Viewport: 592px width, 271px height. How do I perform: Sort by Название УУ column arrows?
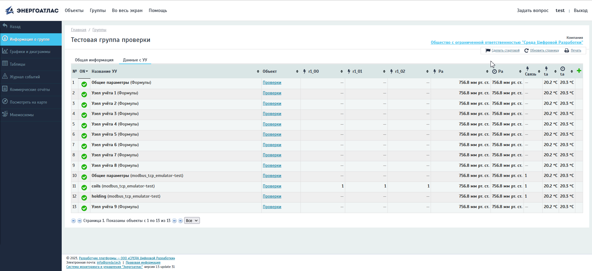[x=258, y=72]
